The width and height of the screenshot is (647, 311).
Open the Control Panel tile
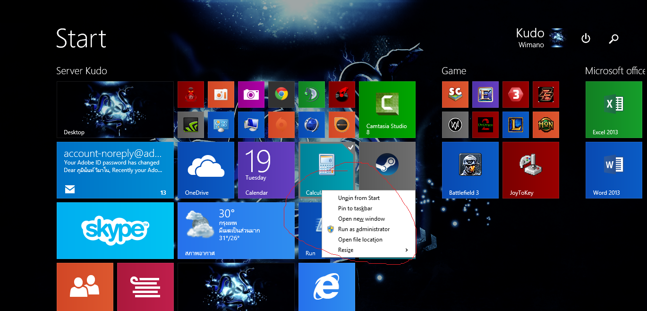[221, 125]
